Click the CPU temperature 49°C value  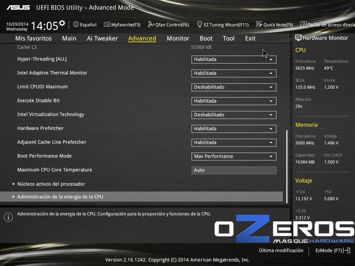[x=329, y=68]
